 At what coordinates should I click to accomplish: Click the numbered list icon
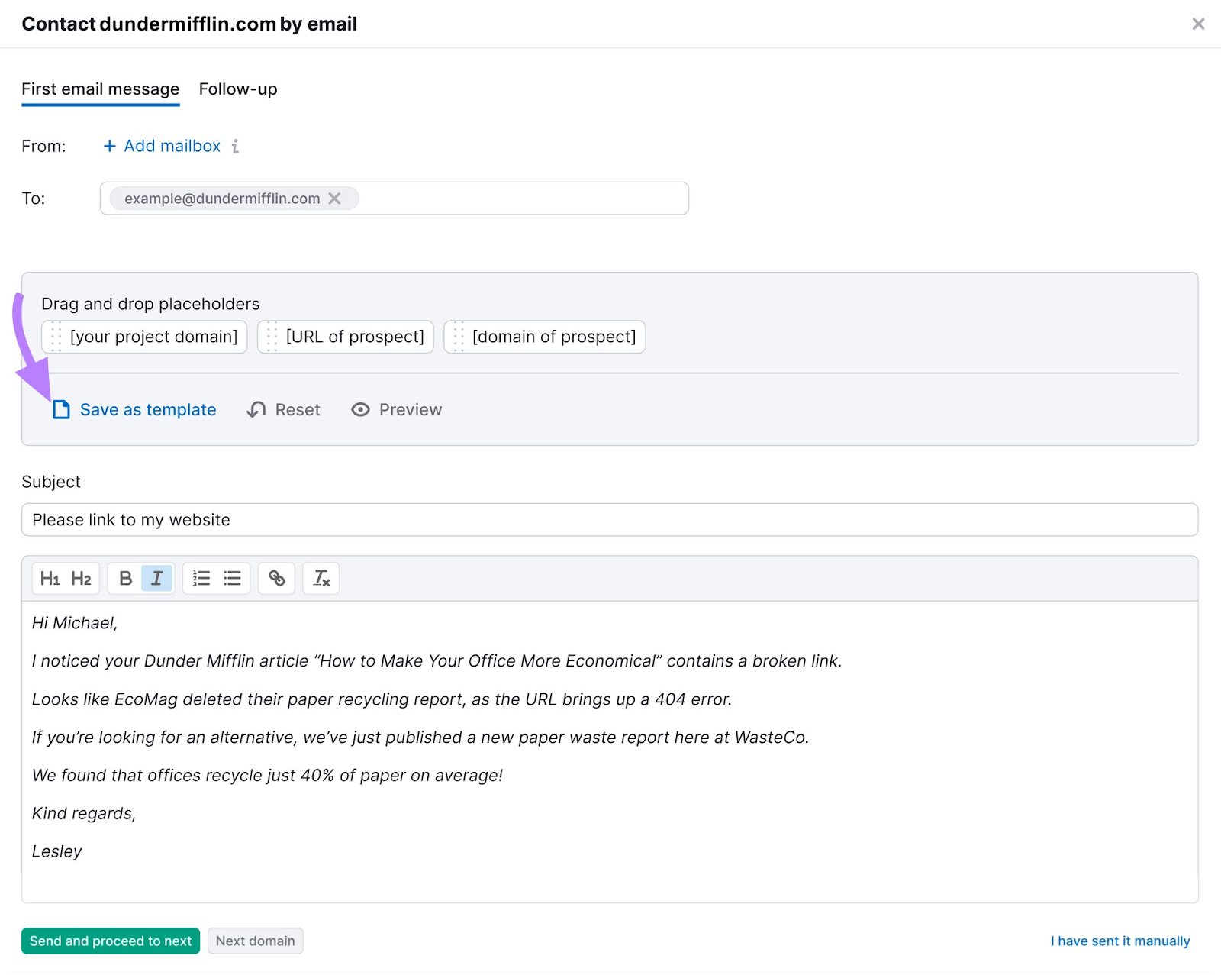201,578
